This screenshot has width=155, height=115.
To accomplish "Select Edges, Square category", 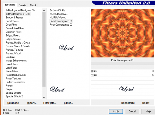I will pos(13,39).
